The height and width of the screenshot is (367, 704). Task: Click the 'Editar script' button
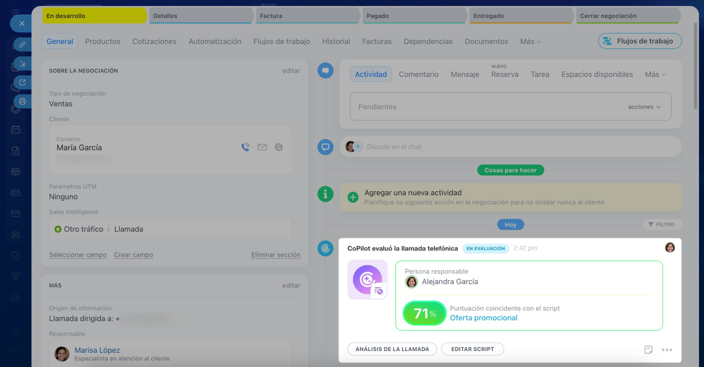472,349
